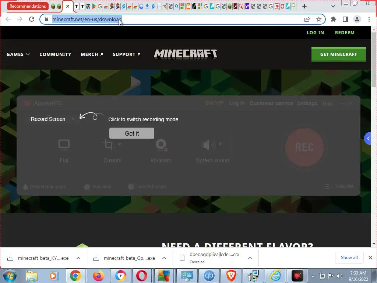Open File Explorer from the taskbar
Screen dimensions: 377x283
click(32, 276)
